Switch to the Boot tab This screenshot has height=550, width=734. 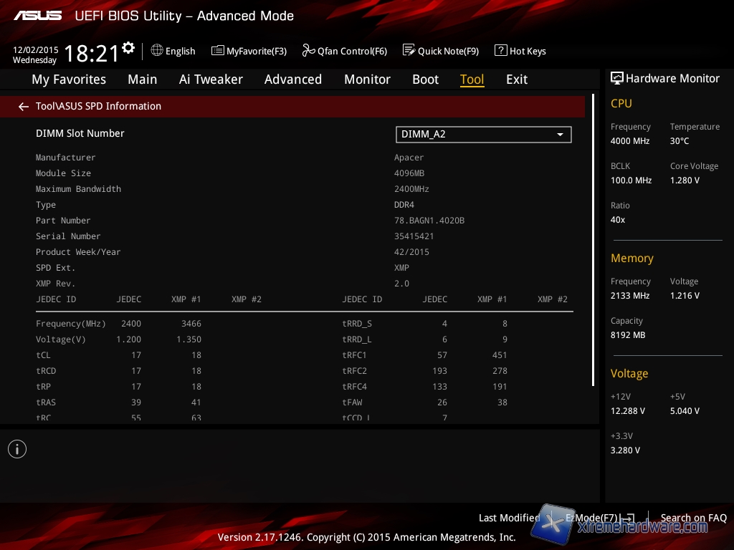[x=425, y=79]
